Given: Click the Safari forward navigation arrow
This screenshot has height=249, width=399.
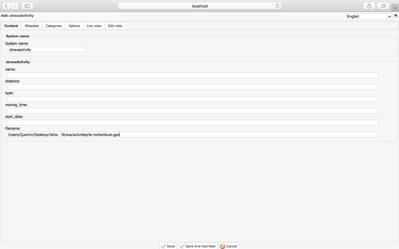Looking at the screenshot, I should [x=15, y=6].
